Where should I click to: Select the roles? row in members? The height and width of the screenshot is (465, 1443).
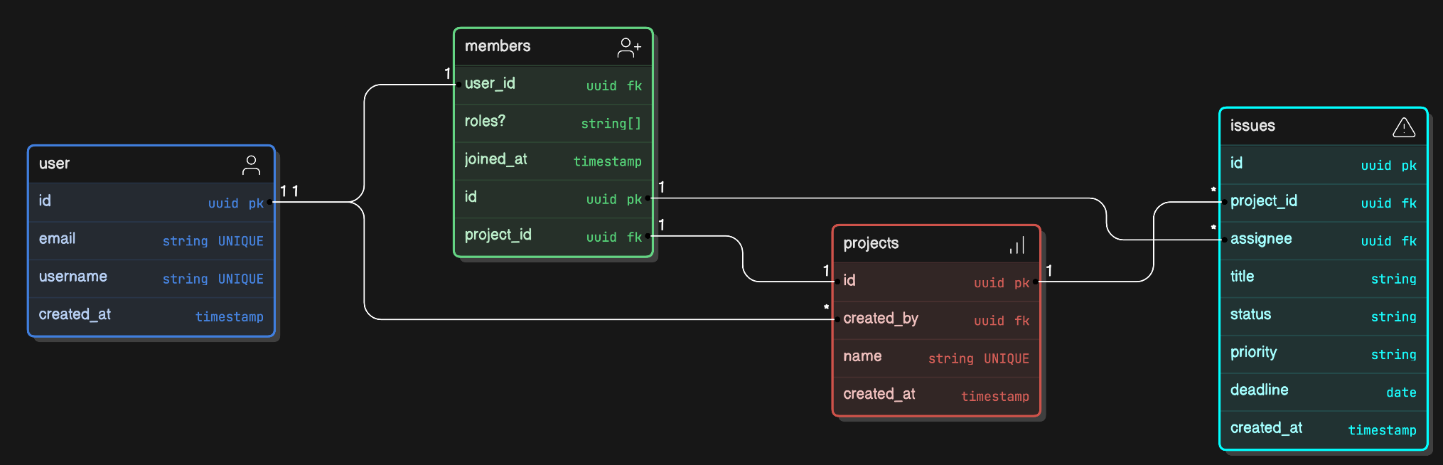(553, 122)
